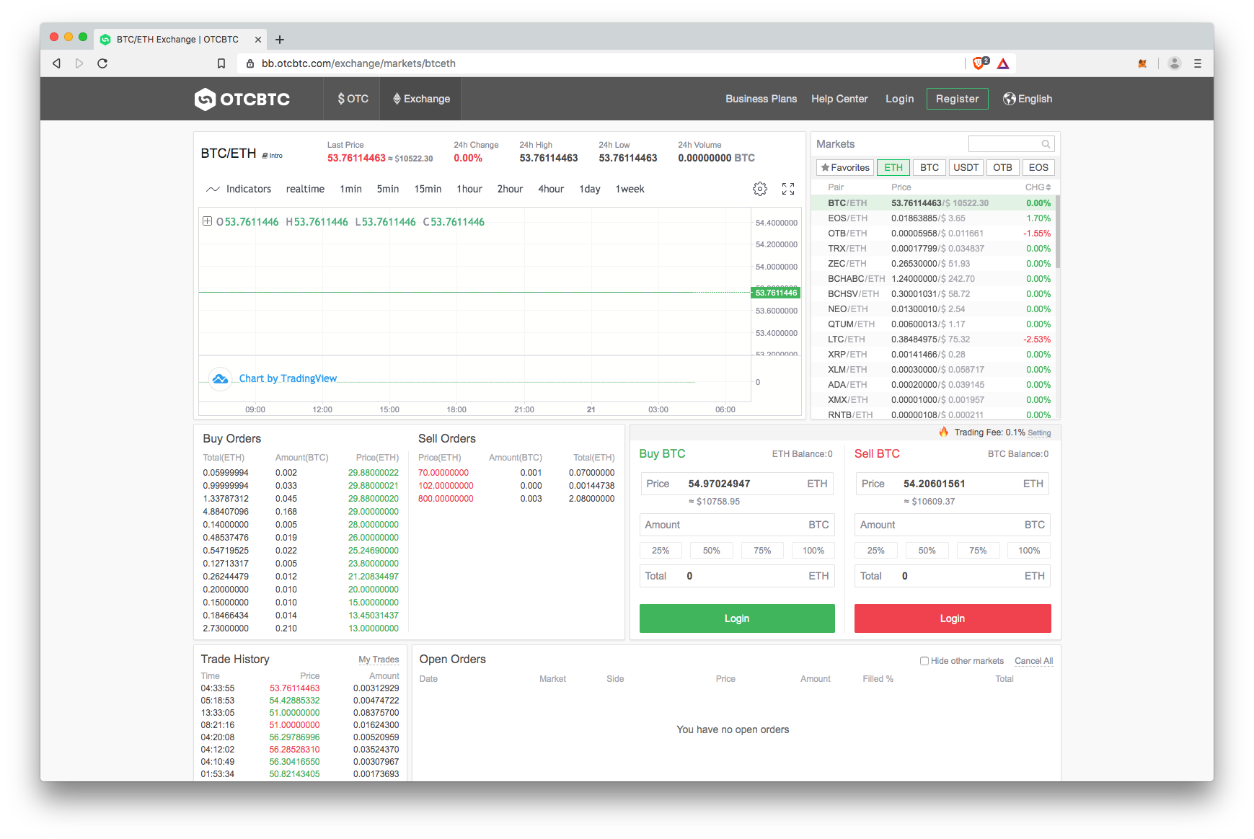1254x839 pixels.
Task: Open the BTC/ETH Intro link
Action: (273, 156)
